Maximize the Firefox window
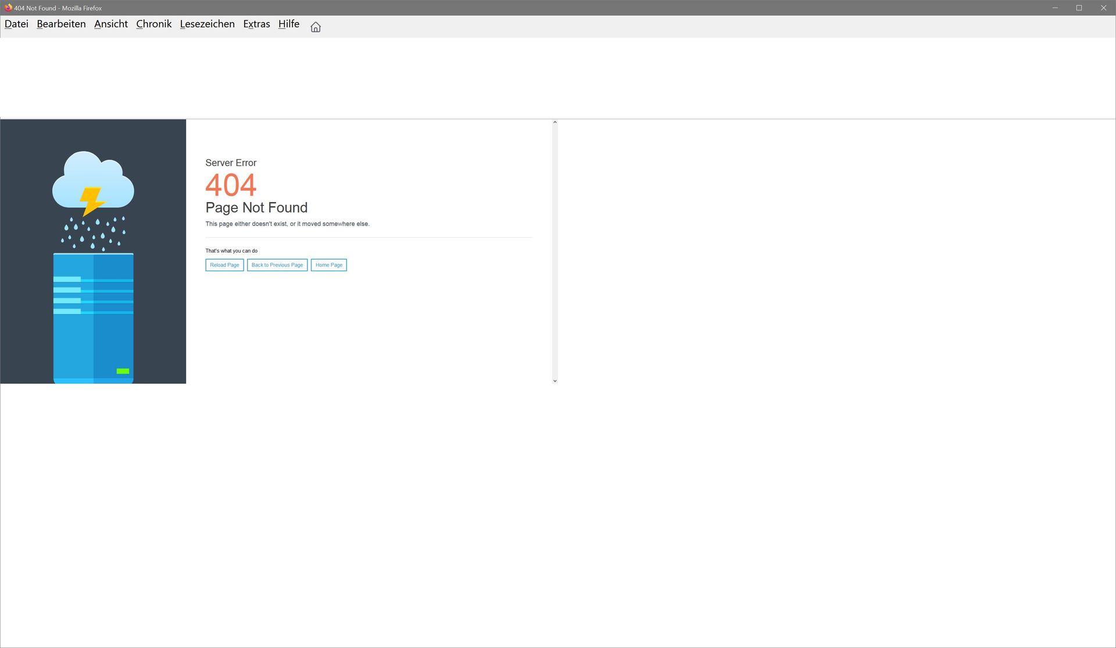This screenshot has height=648, width=1116. pos(1079,8)
